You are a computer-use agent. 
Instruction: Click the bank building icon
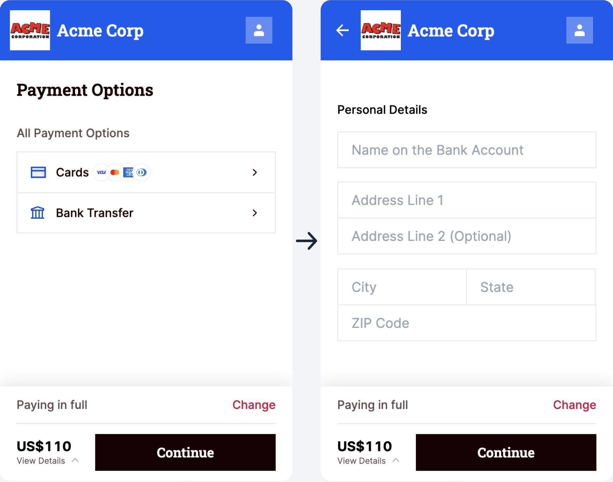point(38,213)
